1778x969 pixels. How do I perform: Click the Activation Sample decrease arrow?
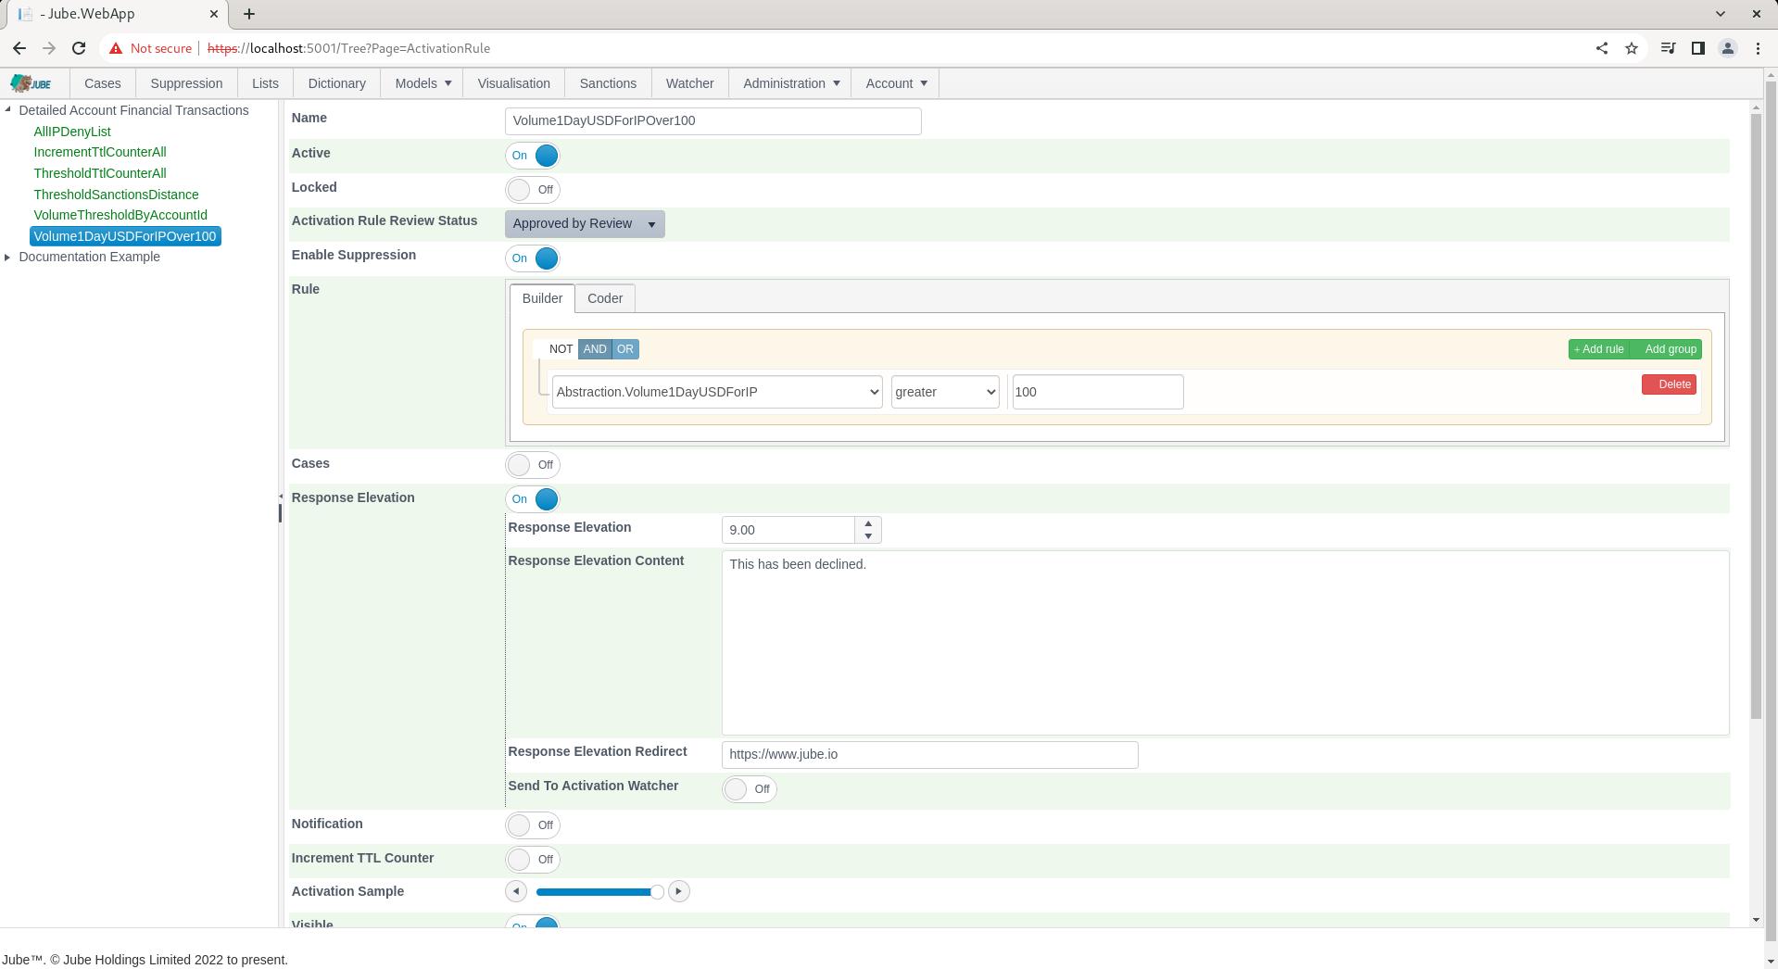(516, 891)
